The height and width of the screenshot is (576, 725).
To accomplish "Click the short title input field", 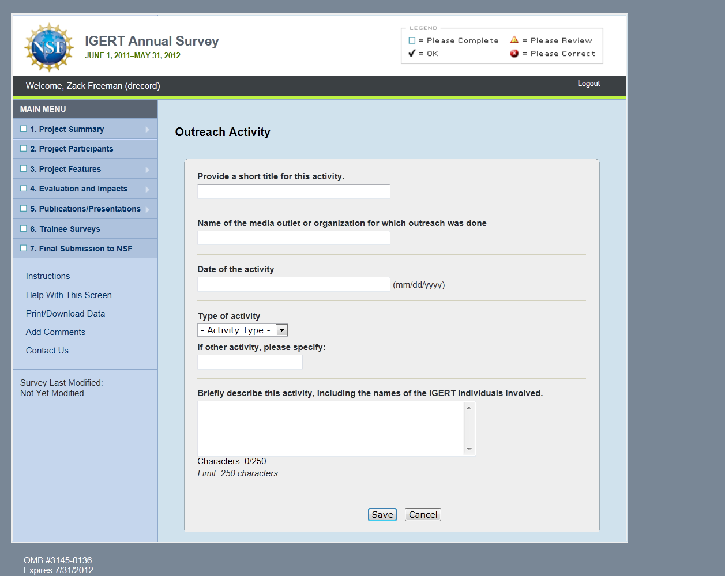I will coord(294,191).
